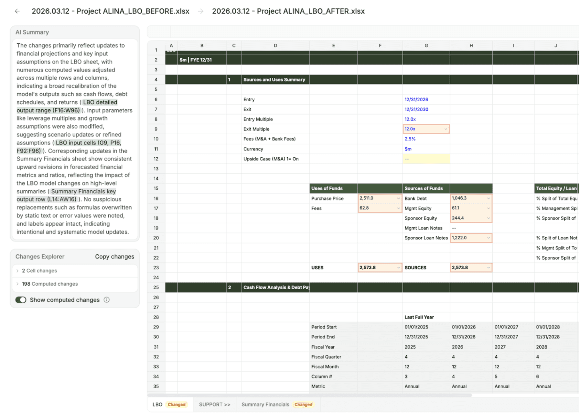Viewport: 580px width, 415px height.
Task: Select the yellow Upside Case cell G12
Action: click(426, 159)
